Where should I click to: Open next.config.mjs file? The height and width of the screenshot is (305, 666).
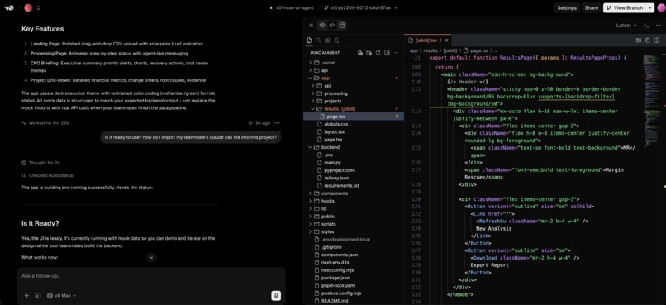pyautogui.click(x=354, y=270)
